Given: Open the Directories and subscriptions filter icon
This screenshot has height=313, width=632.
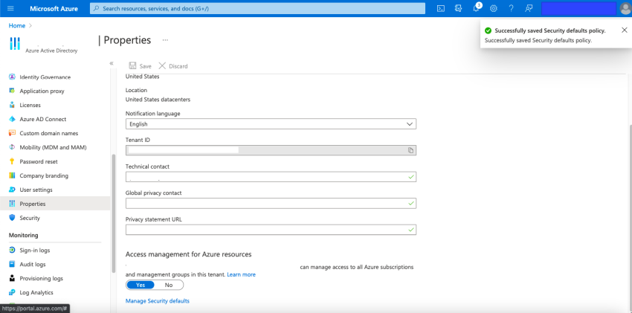Looking at the screenshot, I should click(459, 8).
